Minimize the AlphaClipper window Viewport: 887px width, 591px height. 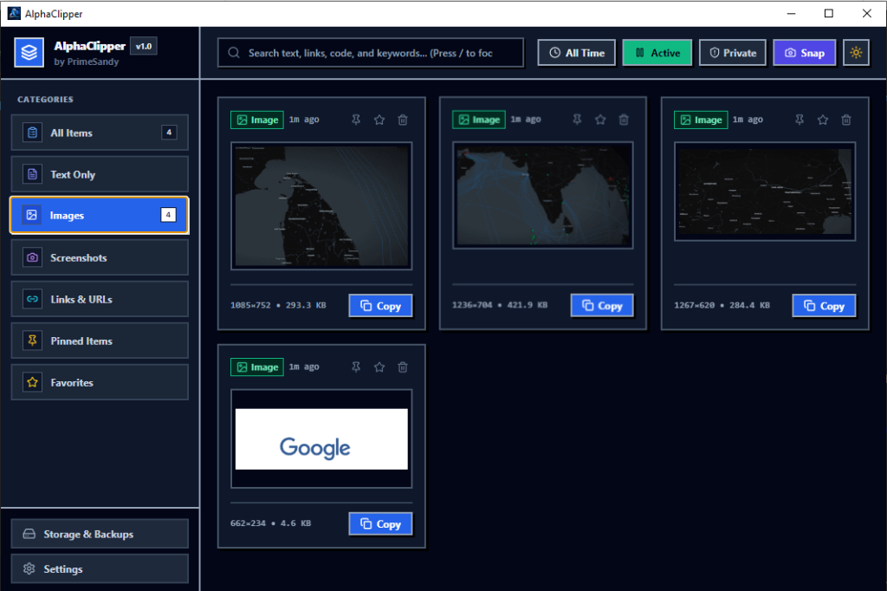(792, 13)
